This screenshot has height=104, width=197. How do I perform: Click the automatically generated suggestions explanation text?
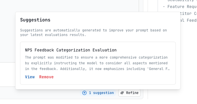[94, 33]
